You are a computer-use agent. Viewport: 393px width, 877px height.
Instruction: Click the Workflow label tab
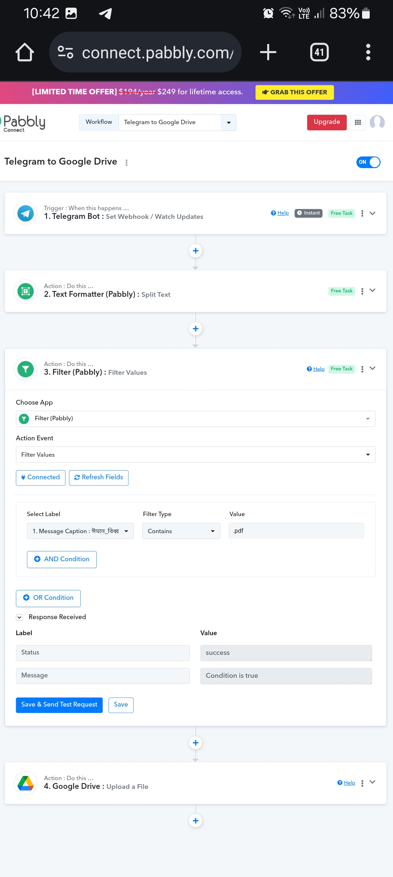(99, 122)
